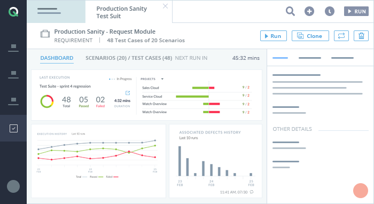Click the plus add icon in header
The image size is (374, 204).
pyautogui.click(x=309, y=11)
